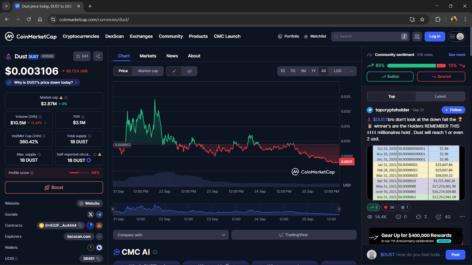Image resolution: width=472 pixels, height=265 pixels.
Task: Add Dust to watchlist via star button
Action: pyautogui.click(x=82, y=56)
